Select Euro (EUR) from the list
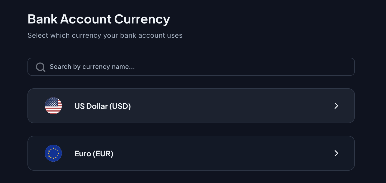Screen dimensions: 386x183 pyautogui.click(x=191, y=153)
